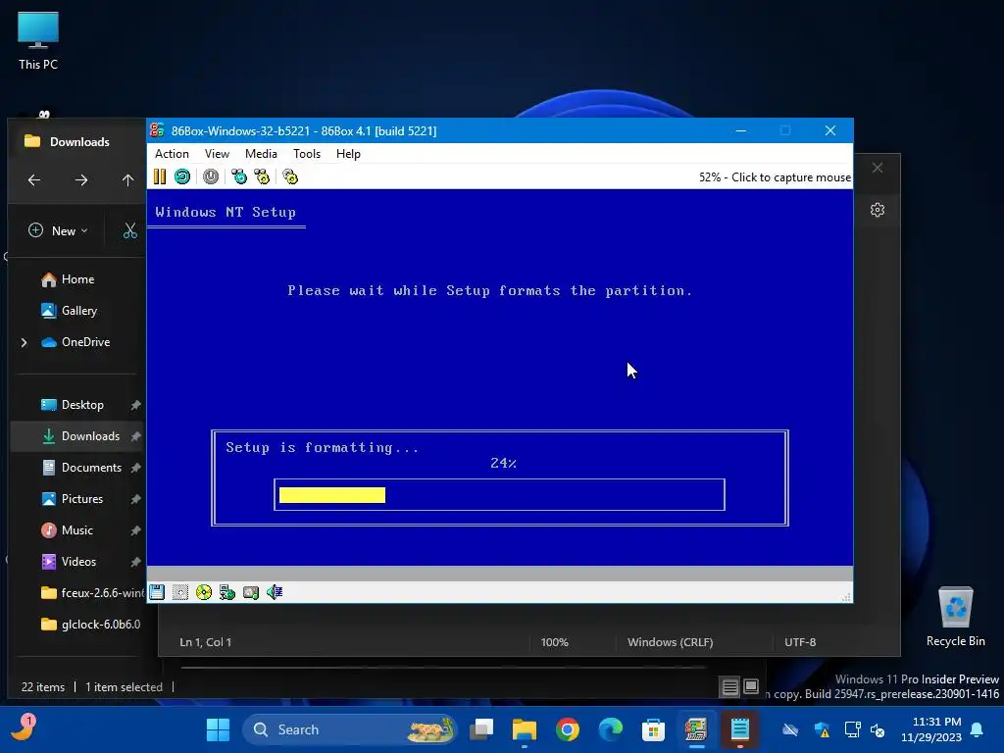Image resolution: width=1004 pixels, height=753 pixels.
Task: Open 86Box settings from toolbar icon
Action: 290,176
